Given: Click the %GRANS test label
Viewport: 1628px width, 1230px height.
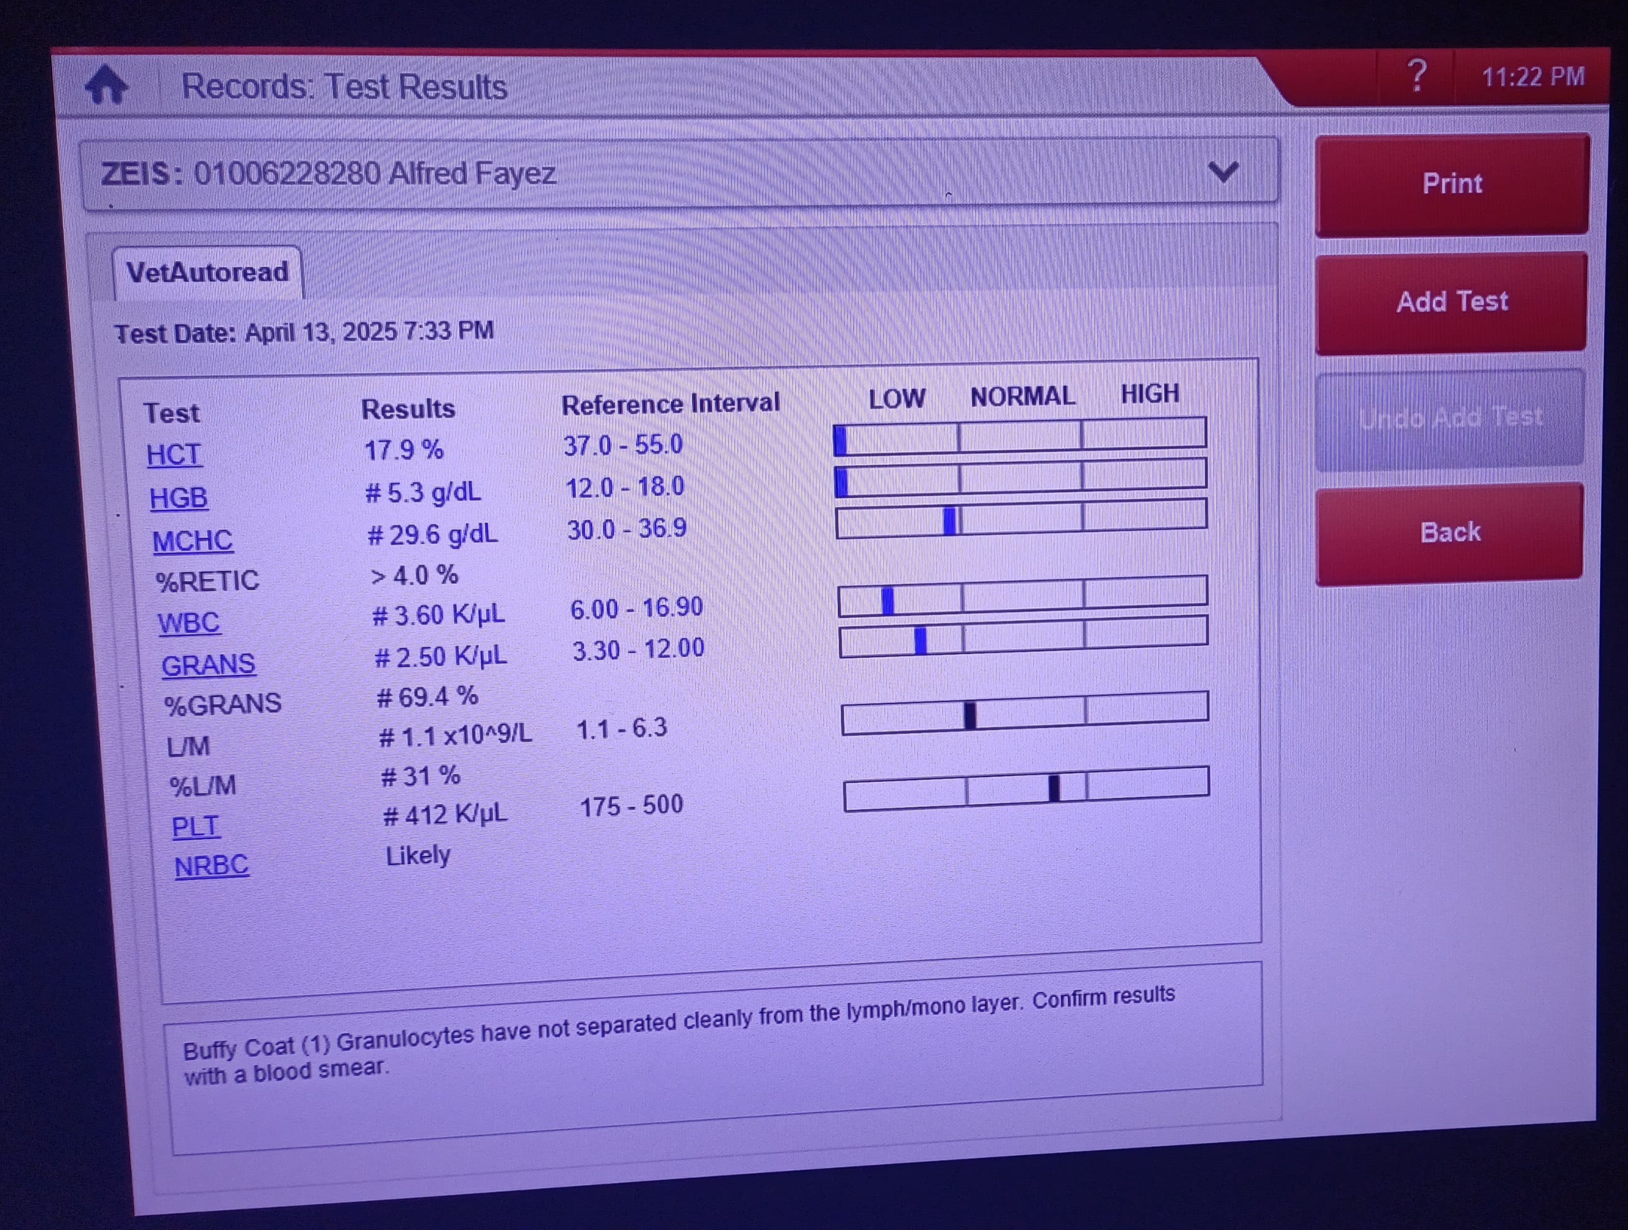Looking at the screenshot, I should click(222, 705).
